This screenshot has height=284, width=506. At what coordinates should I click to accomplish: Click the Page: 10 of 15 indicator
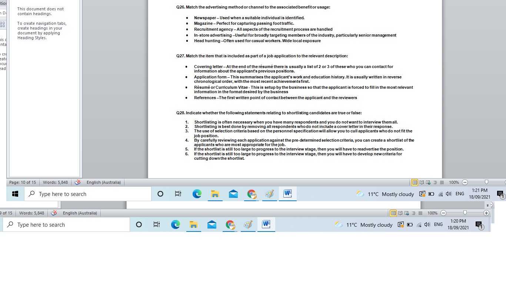tap(23, 182)
